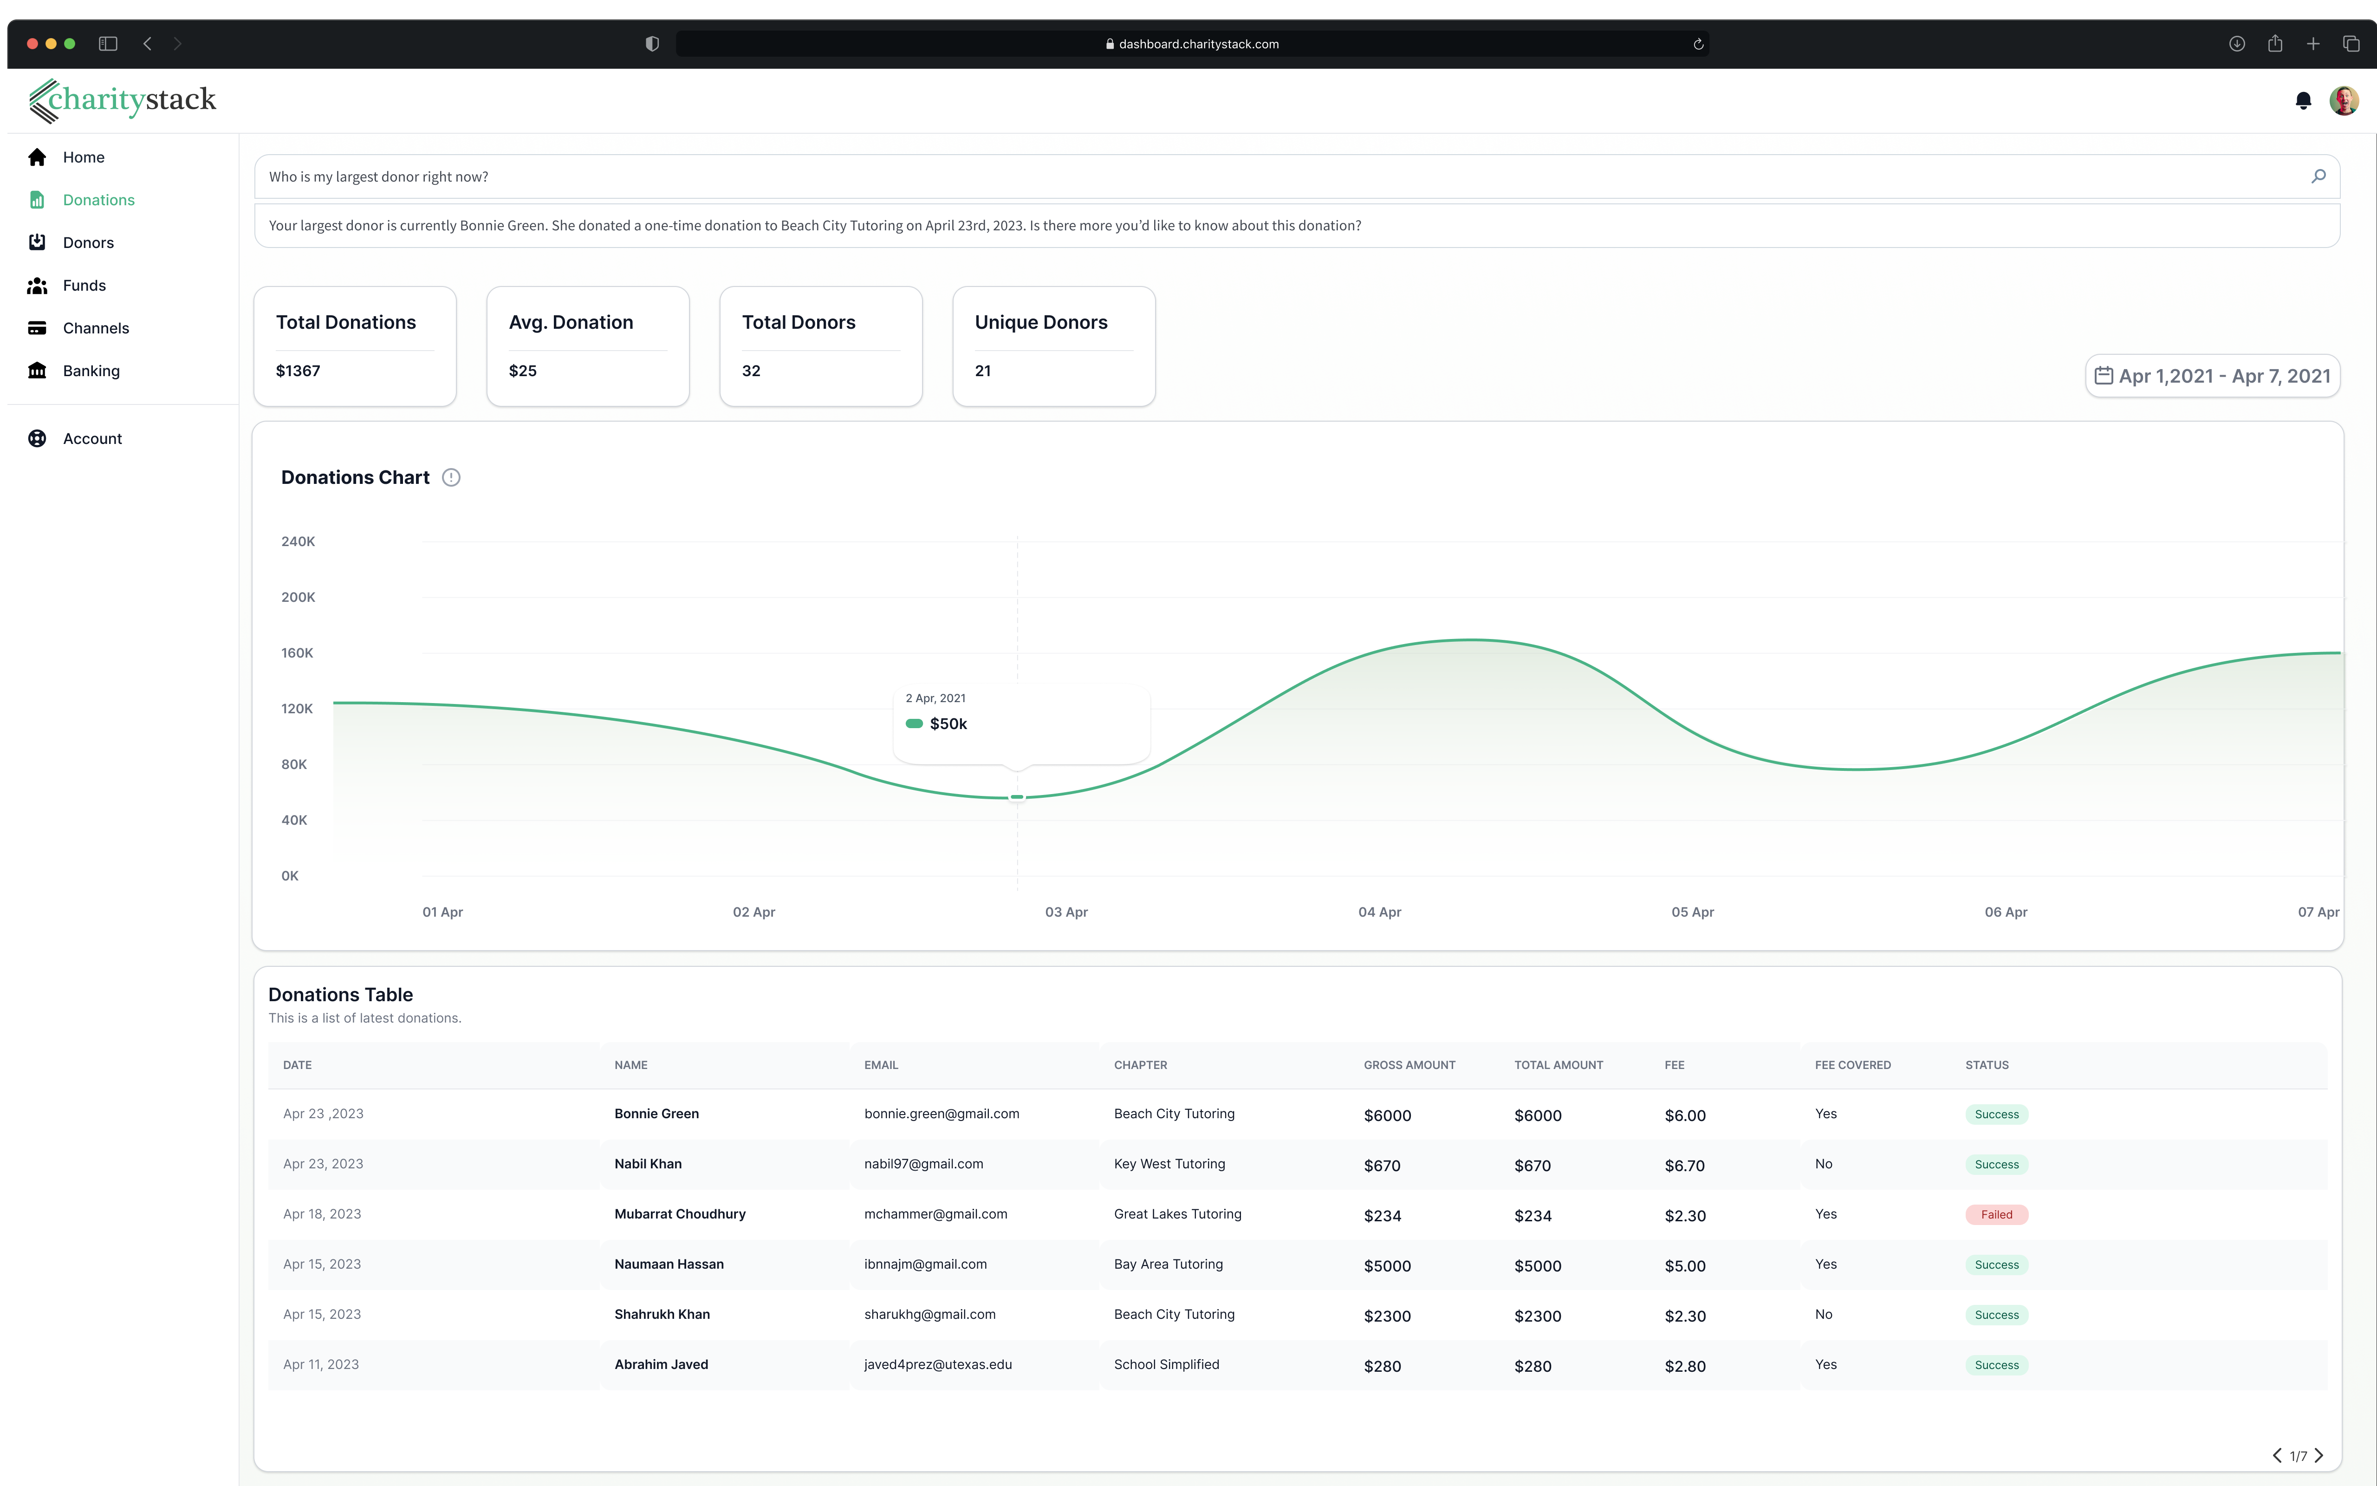Click the Account lifebuoy icon in the sidebar
The height and width of the screenshot is (1486, 2377).
[x=37, y=438]
